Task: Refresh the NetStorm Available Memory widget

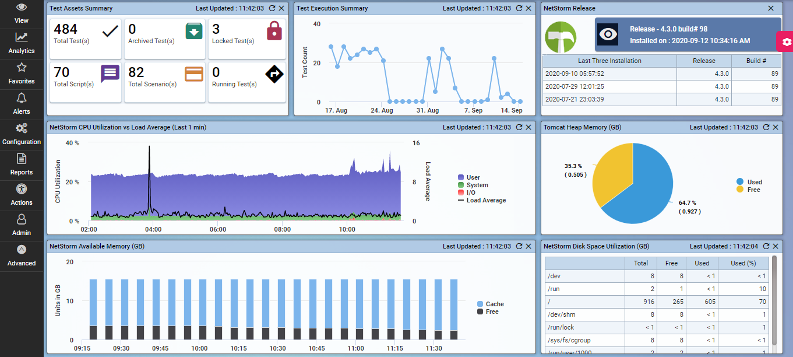Action: point(519,246)
